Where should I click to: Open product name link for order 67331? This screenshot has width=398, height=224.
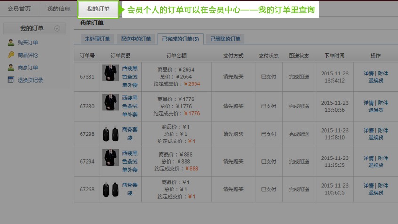tap(130, 76)
